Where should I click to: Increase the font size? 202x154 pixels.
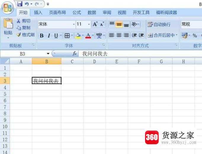[x=95, y=24]
